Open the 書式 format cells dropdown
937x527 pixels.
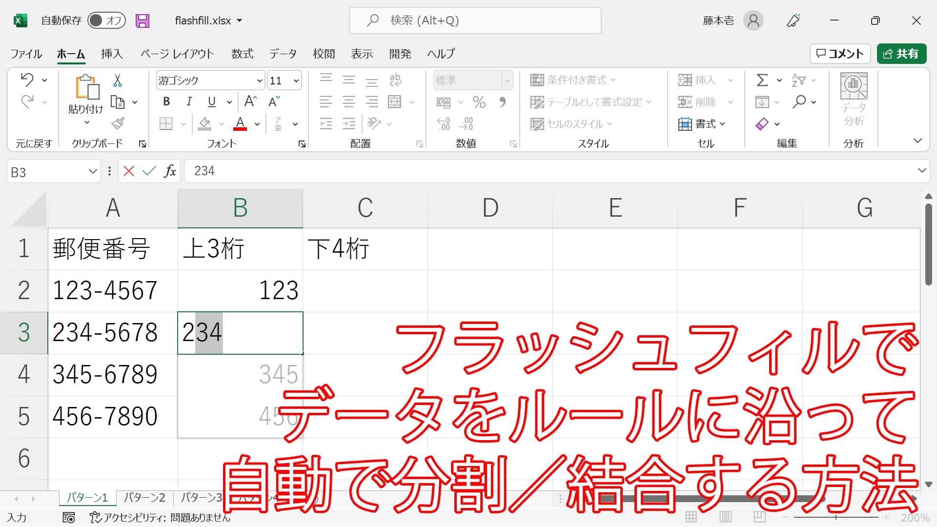click(702, 124)
